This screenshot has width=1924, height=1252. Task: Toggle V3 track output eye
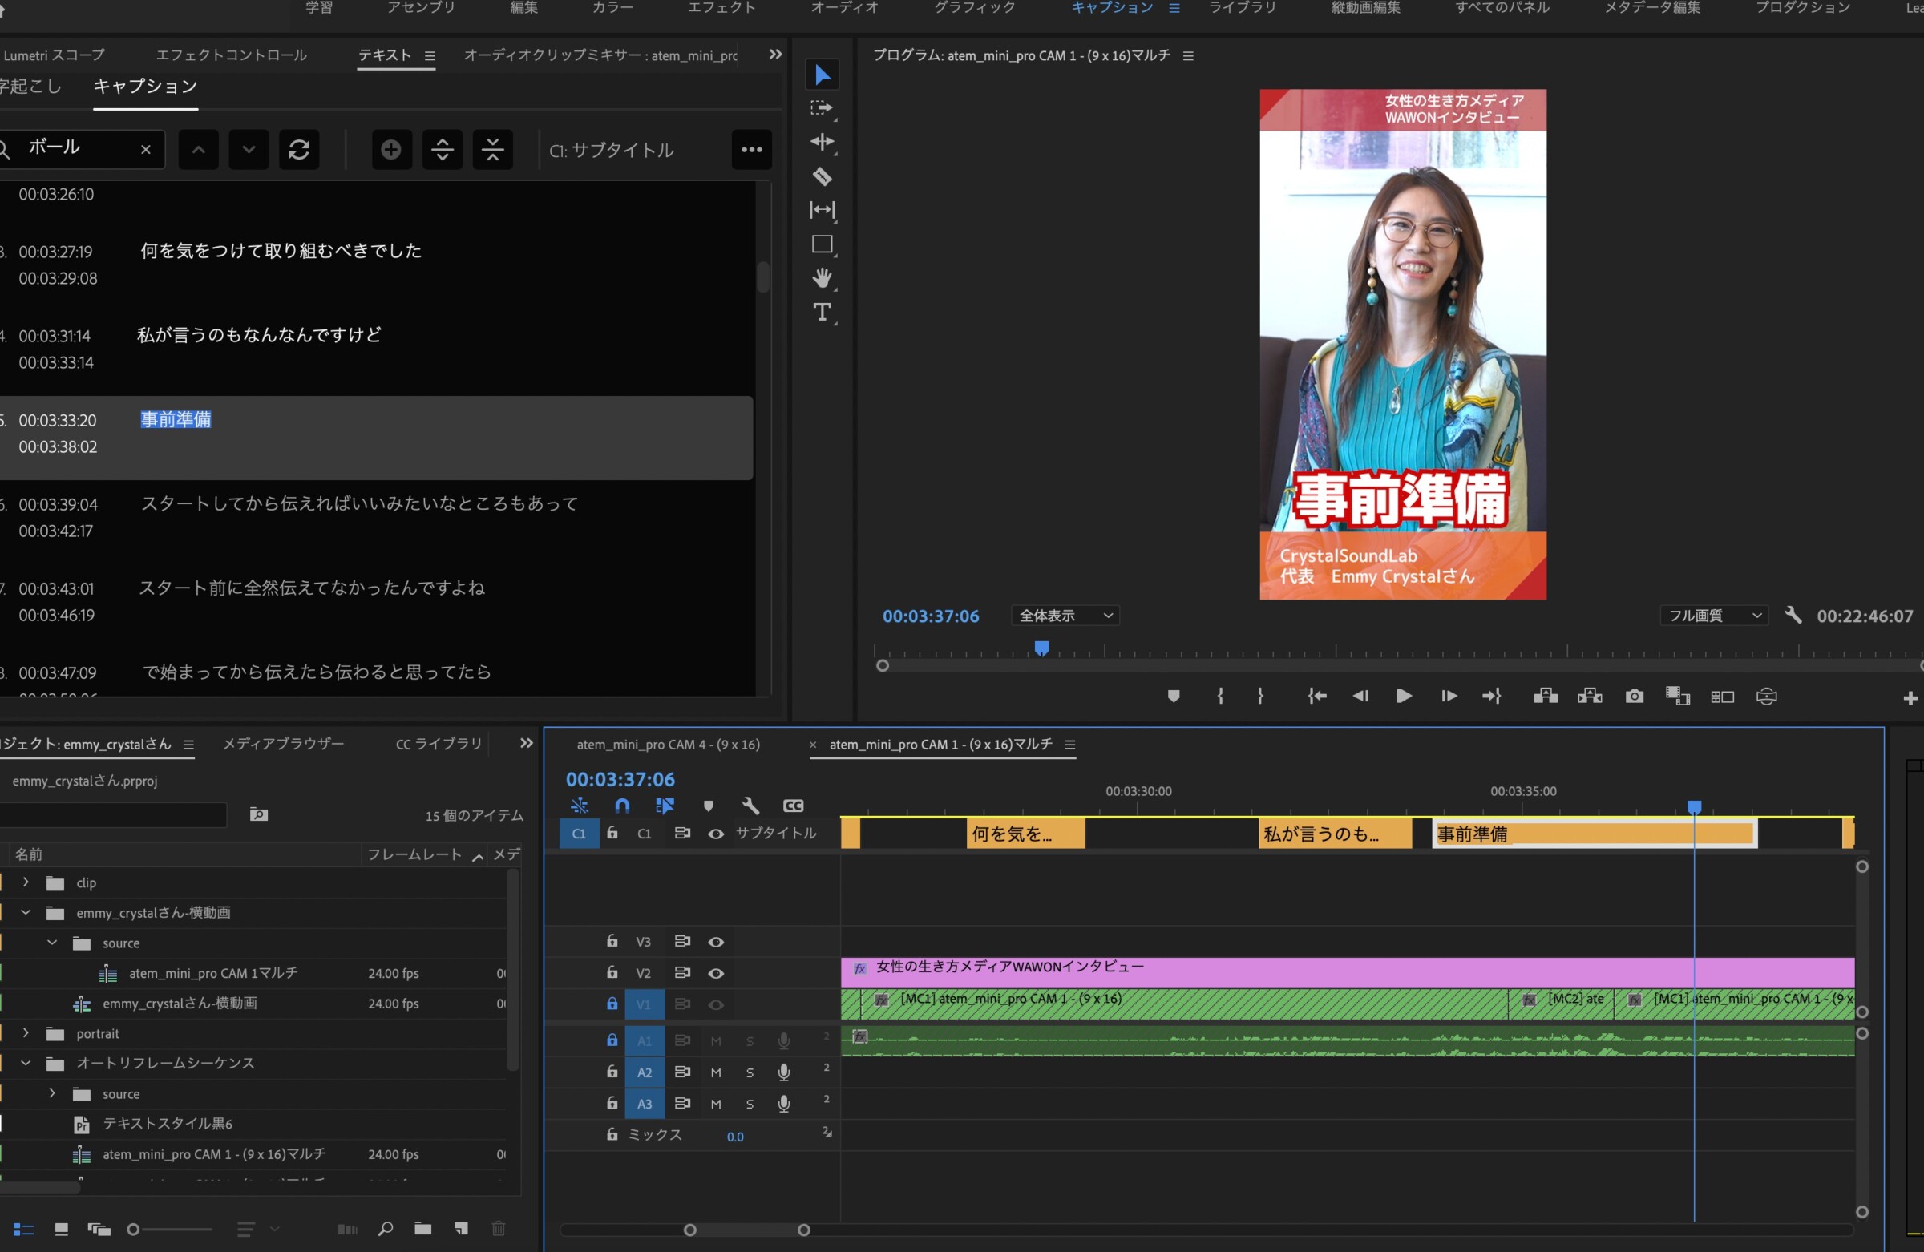click(x=716, y=942)
